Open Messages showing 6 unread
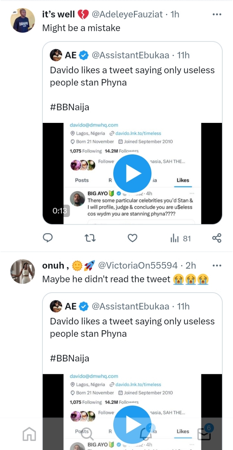The width and height of the screenshot is (233, 450). click(204, 434)
